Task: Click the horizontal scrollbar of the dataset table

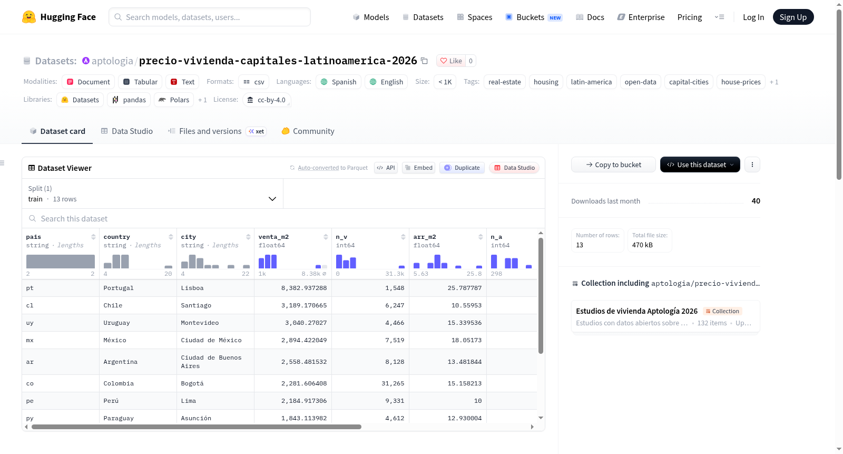Action: (197, 427)
